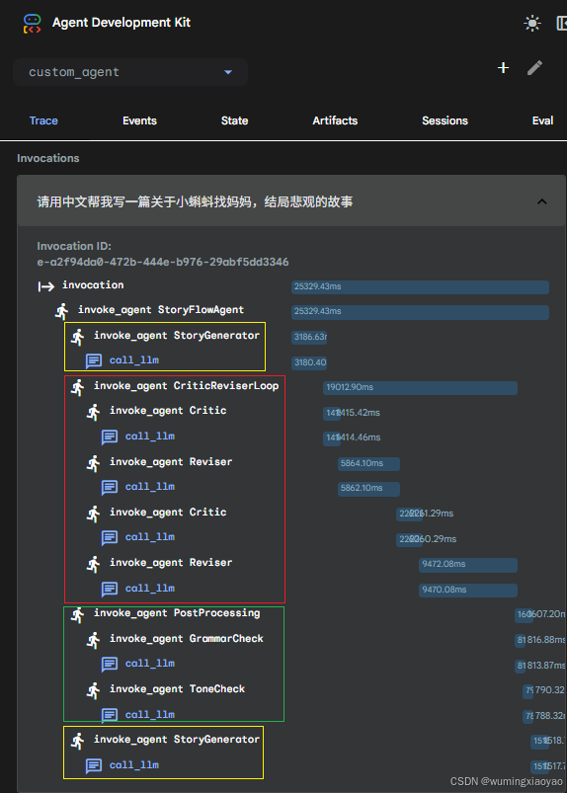Click the 19012.90ms CriticReviserLoop timing bar
The height and width of the screenshot is (793, 567).
(421, 387)
